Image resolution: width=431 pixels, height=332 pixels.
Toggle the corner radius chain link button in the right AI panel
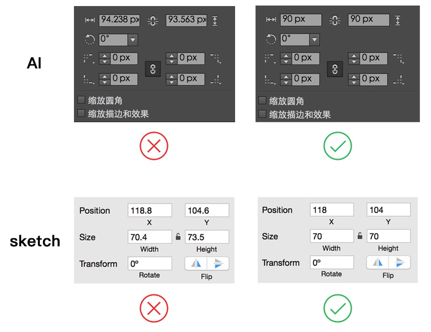pyautogui.click(x=335, y=68)
